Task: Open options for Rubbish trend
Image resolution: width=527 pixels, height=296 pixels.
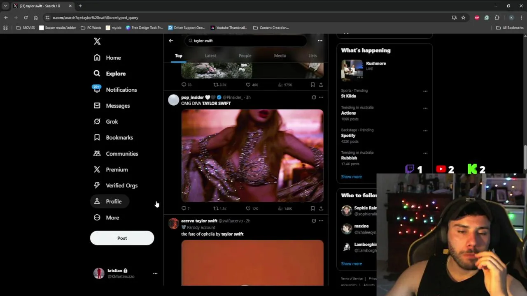Action: tap(425, 153)
